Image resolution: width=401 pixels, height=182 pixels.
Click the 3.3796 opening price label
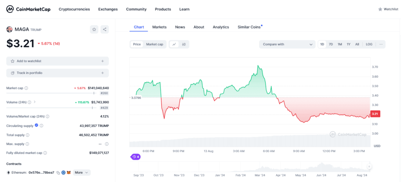pos(136,97)
